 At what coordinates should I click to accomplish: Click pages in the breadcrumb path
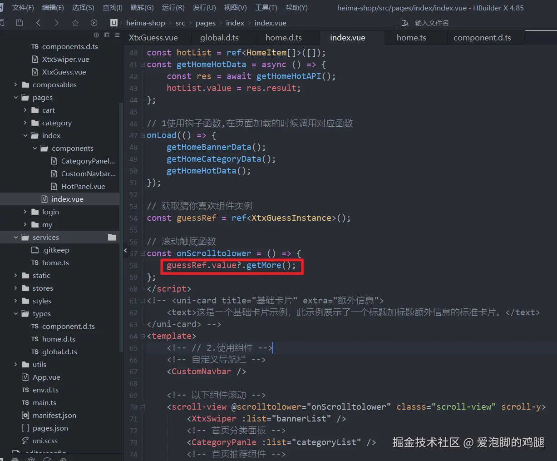pyautogui.click(x=206, y=23)
